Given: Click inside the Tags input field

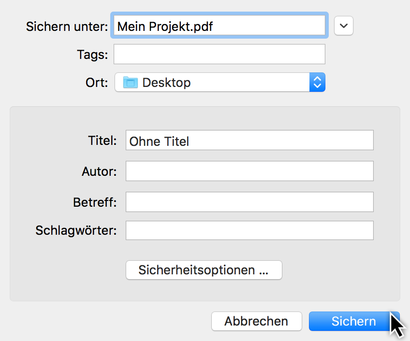Looking at the screenshot, I should point(219,54).
